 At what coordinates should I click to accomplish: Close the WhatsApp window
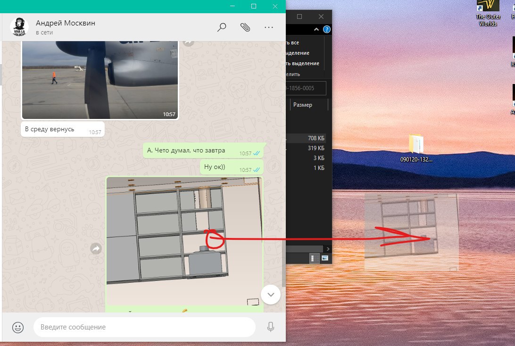click(x=275, y=6)
